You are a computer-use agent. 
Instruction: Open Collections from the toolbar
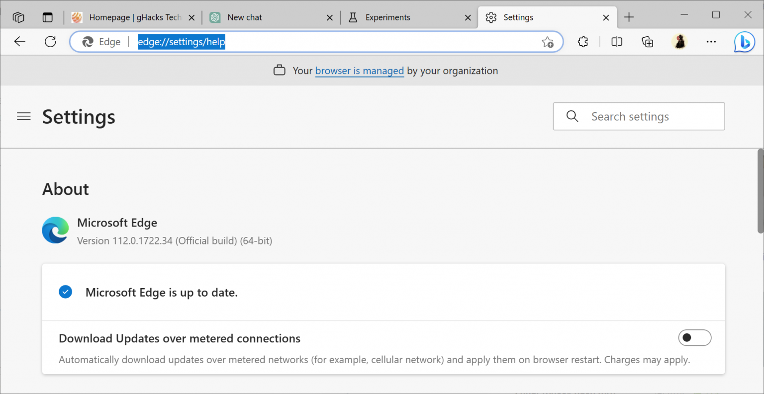click(x=647, y=42)
